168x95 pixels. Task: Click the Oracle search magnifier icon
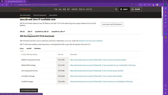[116, 9]
